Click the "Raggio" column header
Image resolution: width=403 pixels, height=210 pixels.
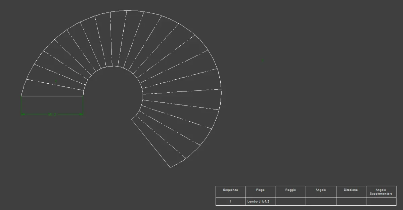[290, 192]
